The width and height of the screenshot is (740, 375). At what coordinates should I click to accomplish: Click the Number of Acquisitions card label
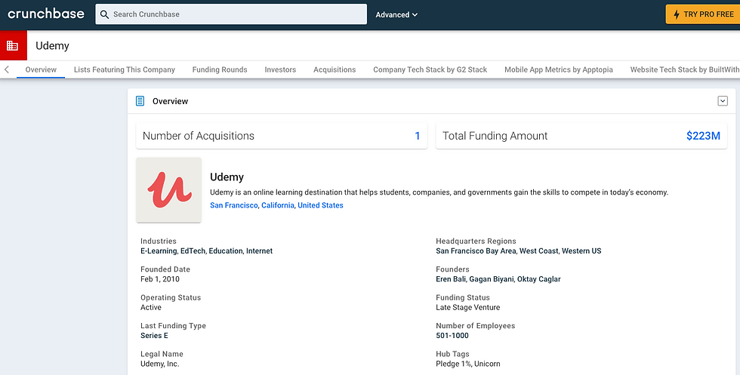pyautogui.click(x=198, y=136)
